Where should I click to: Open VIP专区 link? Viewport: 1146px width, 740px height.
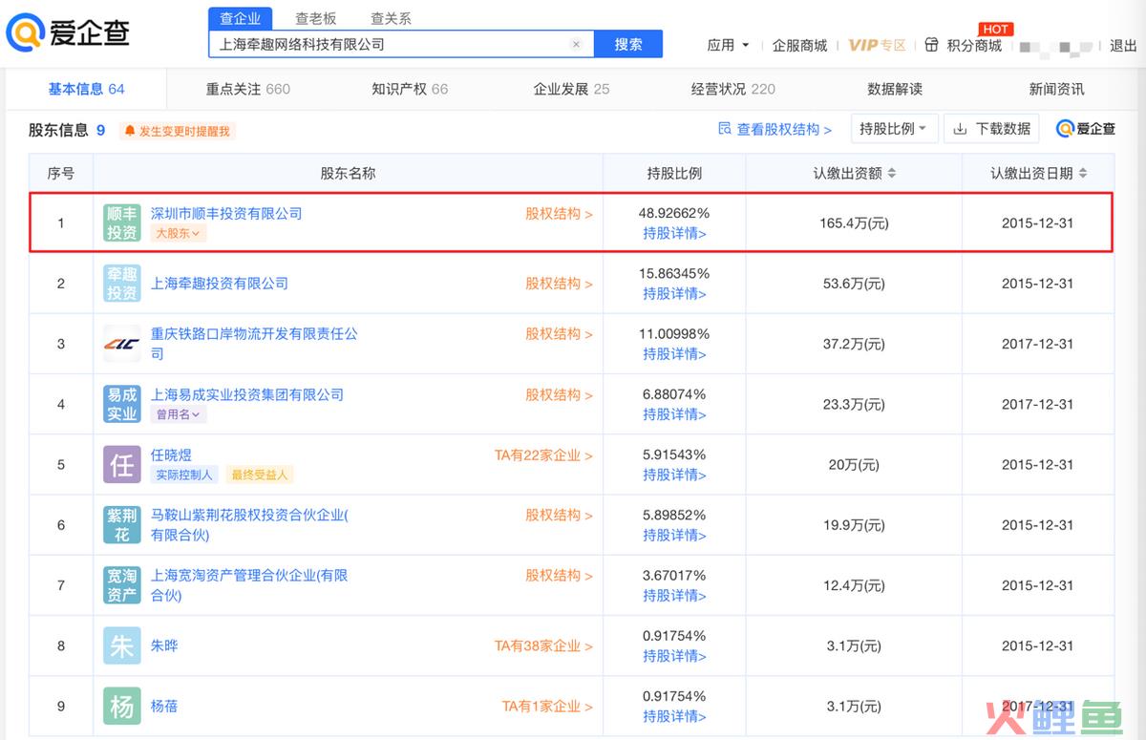pos(877,45)
